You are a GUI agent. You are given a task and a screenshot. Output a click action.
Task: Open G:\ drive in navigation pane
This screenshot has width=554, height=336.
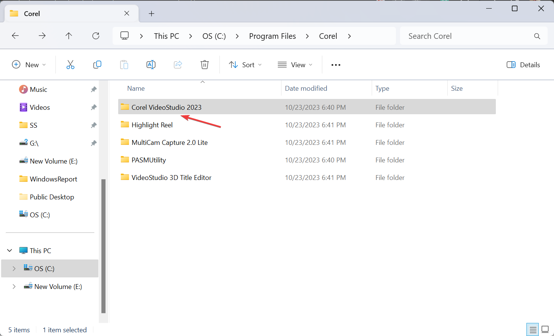(x=34, y=143)
